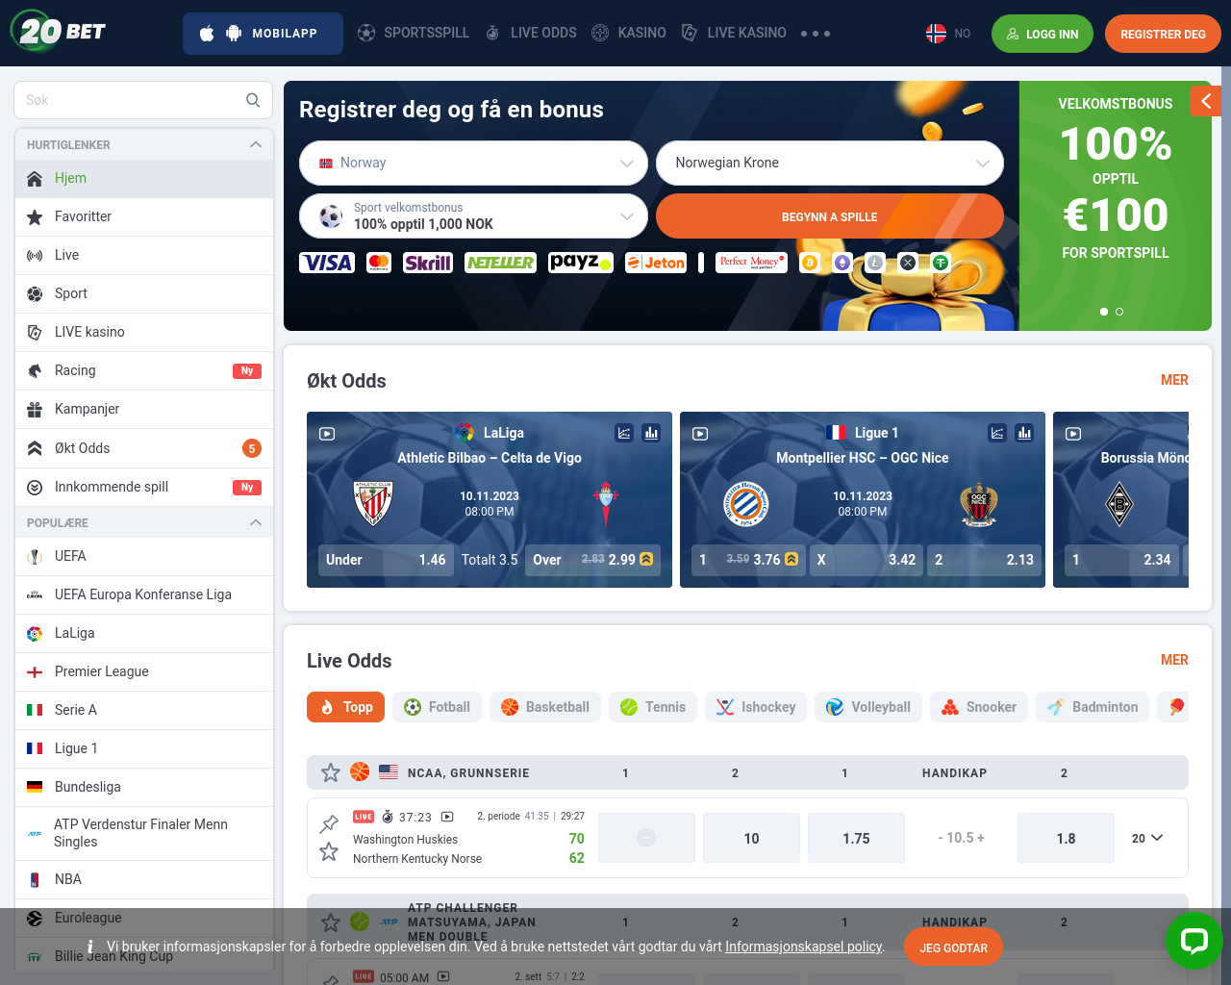Open the Norway country dropdown
The height and width of the screenshot is (985, 1231).
(x=473, y=164)
